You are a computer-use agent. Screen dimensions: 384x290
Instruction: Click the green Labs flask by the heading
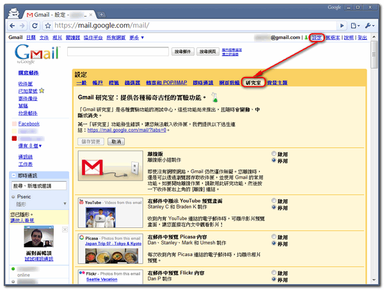tap(215, 97)
